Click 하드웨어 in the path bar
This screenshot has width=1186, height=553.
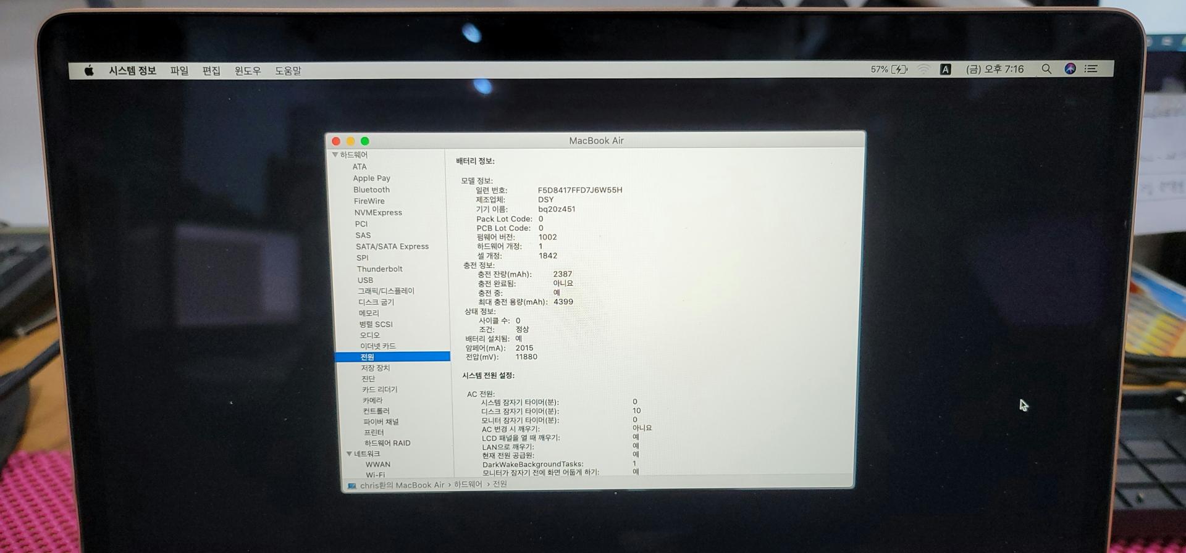point(468,484)
